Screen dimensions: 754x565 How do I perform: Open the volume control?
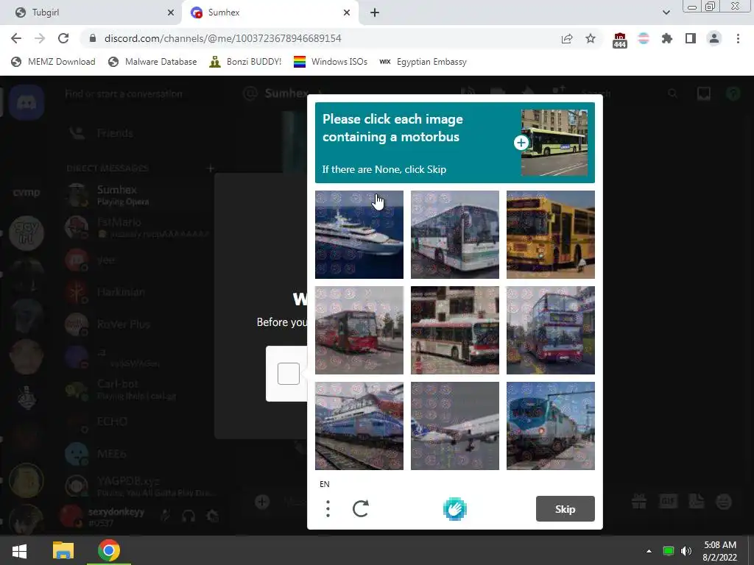pos(686,551)
